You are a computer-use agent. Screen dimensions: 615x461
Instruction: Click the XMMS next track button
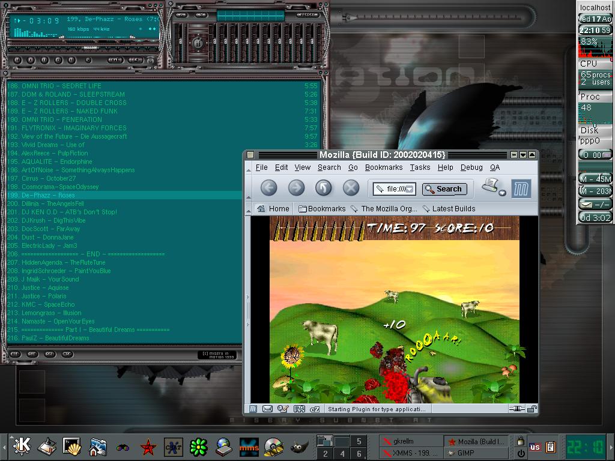point(71,60)
